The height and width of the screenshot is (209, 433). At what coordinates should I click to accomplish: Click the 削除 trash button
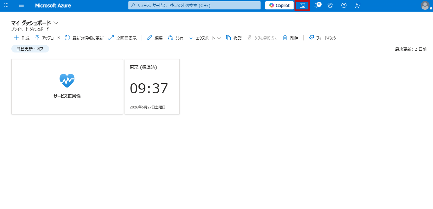click(290, 38)
